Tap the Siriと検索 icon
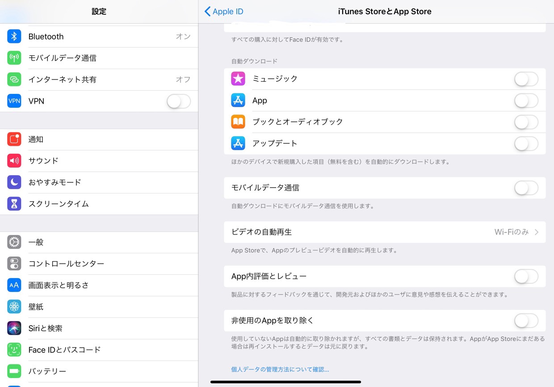The width and height of the screenshot is (554, 387). click(14, 328)
